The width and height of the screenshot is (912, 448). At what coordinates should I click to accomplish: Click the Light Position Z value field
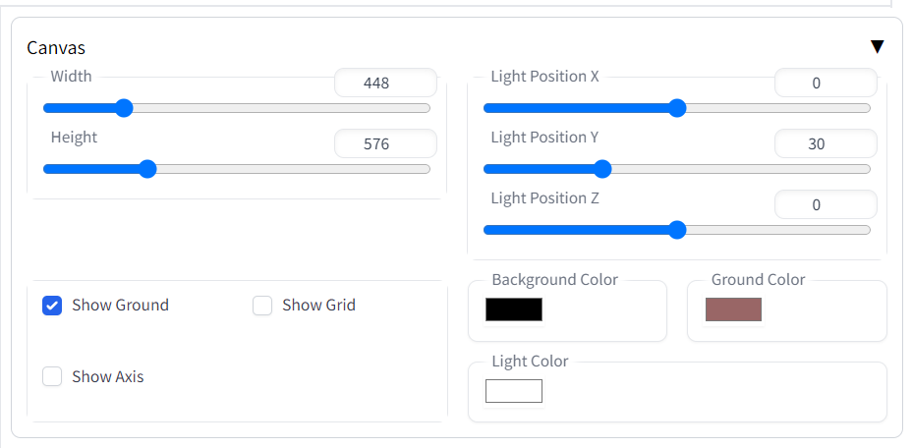coord(826,204)
